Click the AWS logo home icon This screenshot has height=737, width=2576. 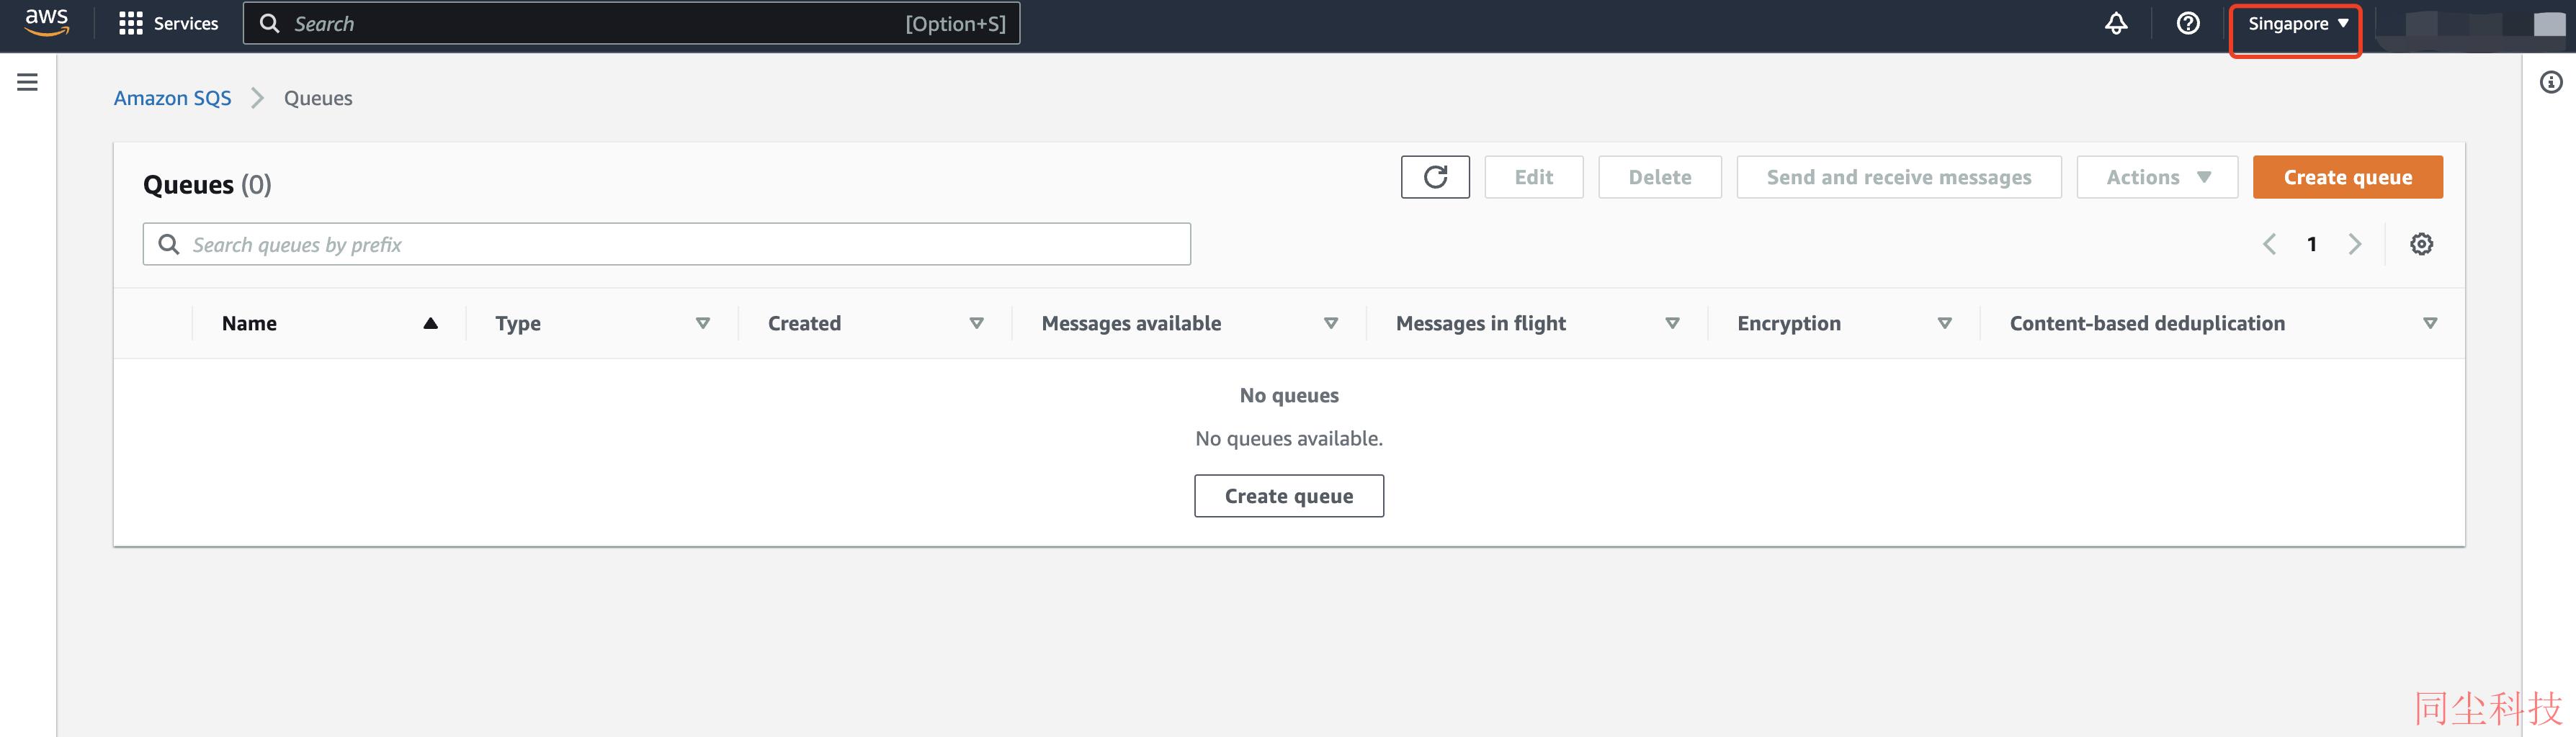[x=46, y=22]
